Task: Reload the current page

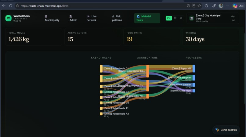Action: [x=11, y=6]
